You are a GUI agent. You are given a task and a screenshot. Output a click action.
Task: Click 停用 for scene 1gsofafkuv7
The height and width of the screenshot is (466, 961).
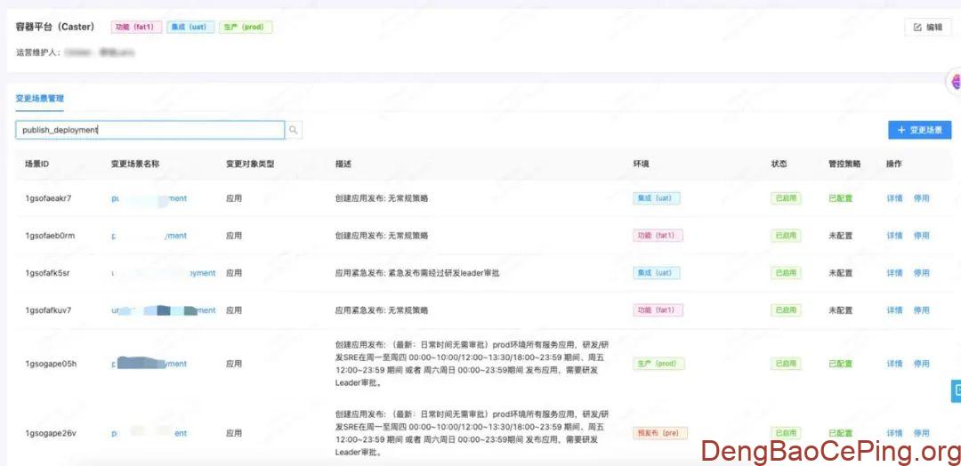[921, 310]
